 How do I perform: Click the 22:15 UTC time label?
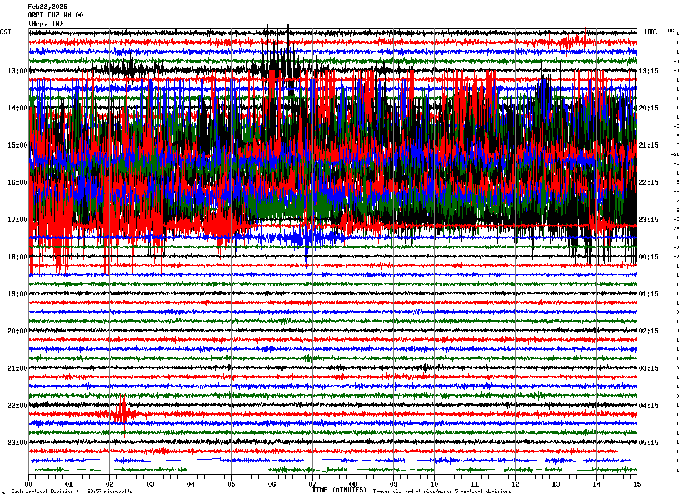(x=649, y=182)
